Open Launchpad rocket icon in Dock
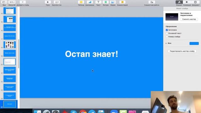Viewport: 201px width, 113px height. click(46, 111)
